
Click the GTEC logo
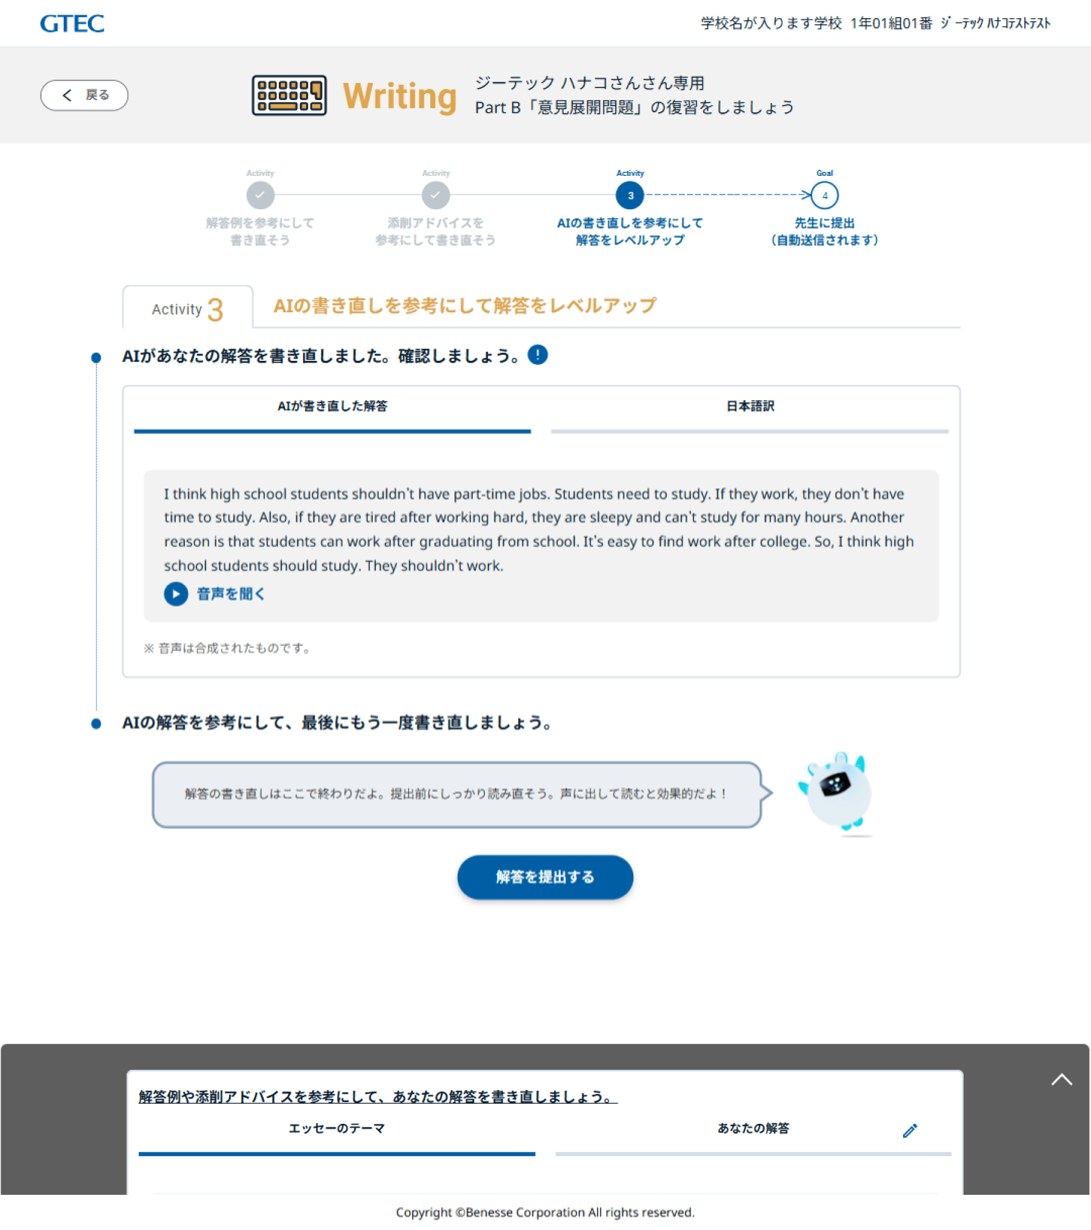tap(72, 24)
